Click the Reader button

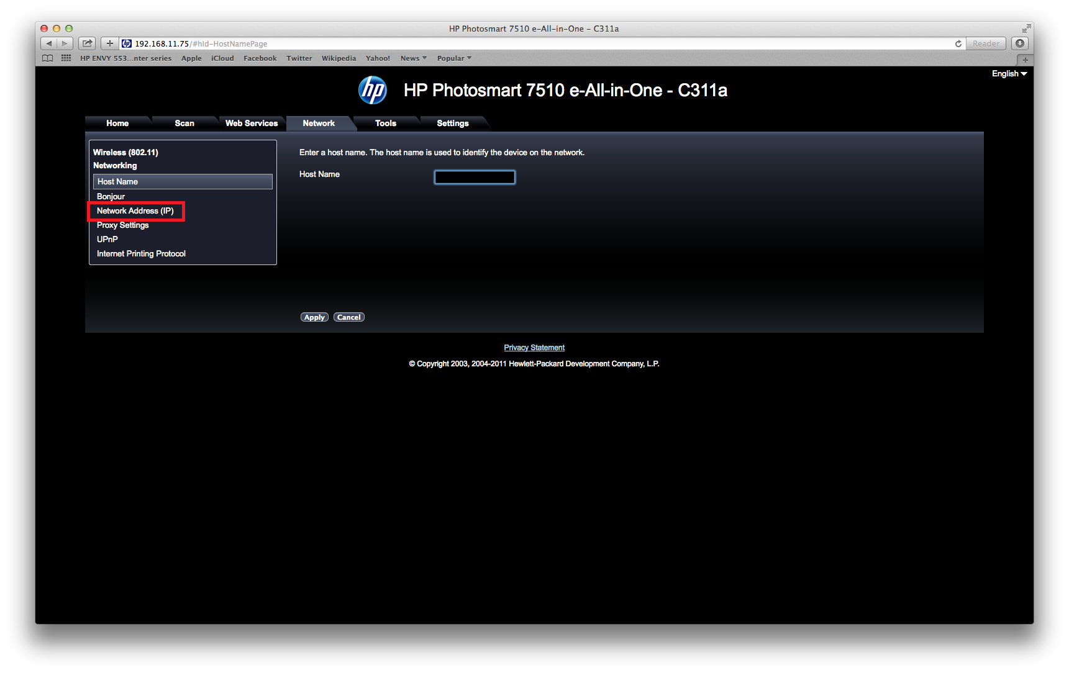point(986,43)
